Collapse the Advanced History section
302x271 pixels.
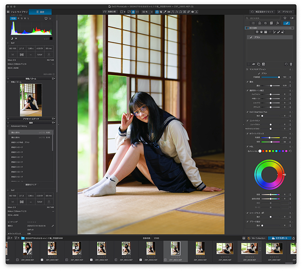coord(8,126)
